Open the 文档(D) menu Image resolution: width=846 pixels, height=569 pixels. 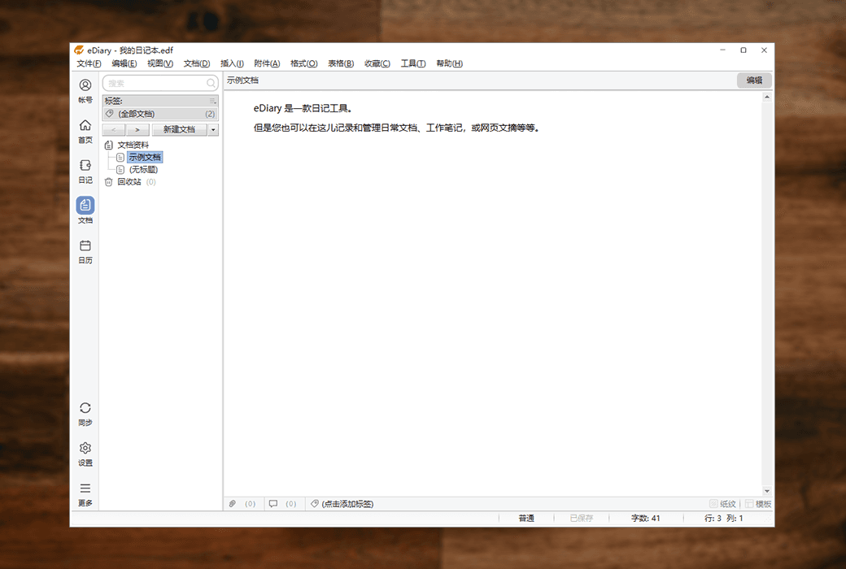(x=196, y=63)
